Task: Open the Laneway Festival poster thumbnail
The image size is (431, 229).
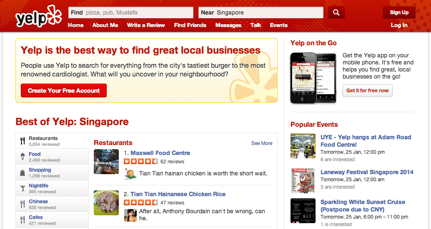Action: pos(303,181)
